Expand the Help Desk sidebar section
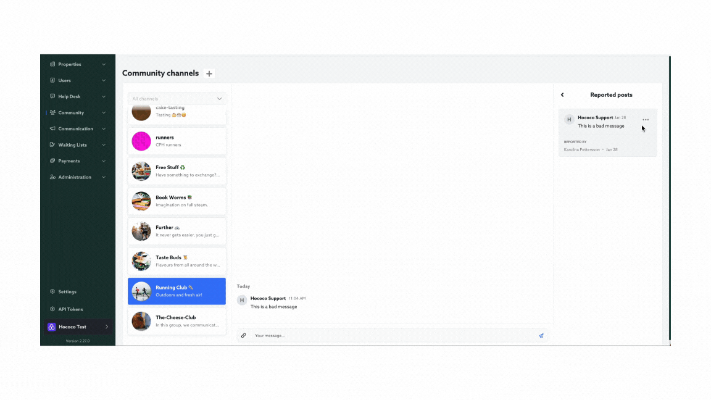Screen dimensions: 711x400 coord(104,96)
